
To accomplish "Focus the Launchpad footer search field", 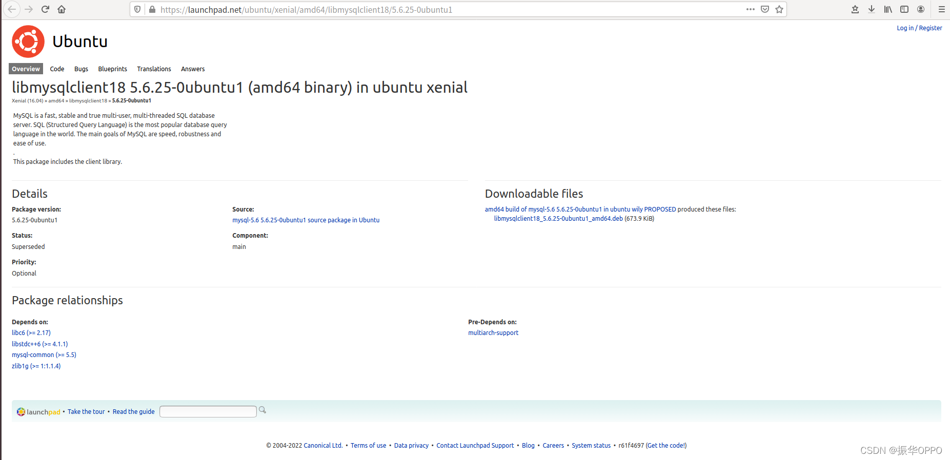I will (208, 411).
